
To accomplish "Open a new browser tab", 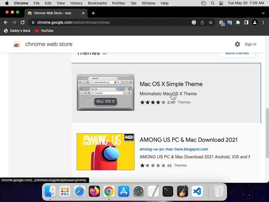I will tap(93, 13).
